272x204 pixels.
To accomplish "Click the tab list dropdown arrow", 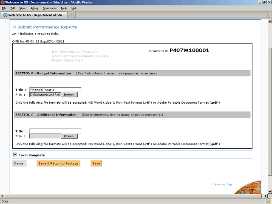I will (270, 15).
